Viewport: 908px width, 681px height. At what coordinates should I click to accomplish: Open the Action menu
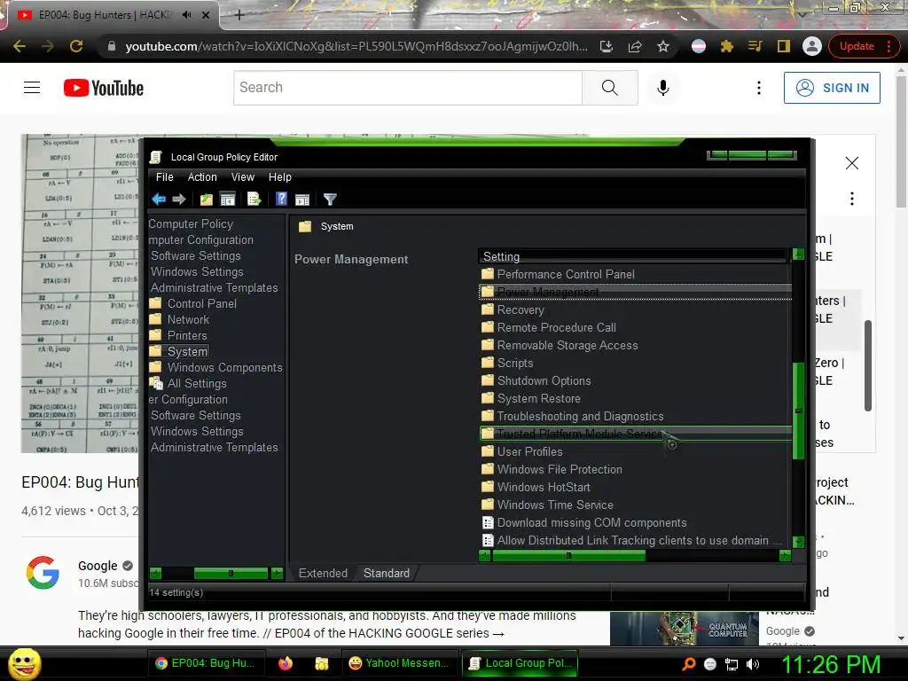202,177
